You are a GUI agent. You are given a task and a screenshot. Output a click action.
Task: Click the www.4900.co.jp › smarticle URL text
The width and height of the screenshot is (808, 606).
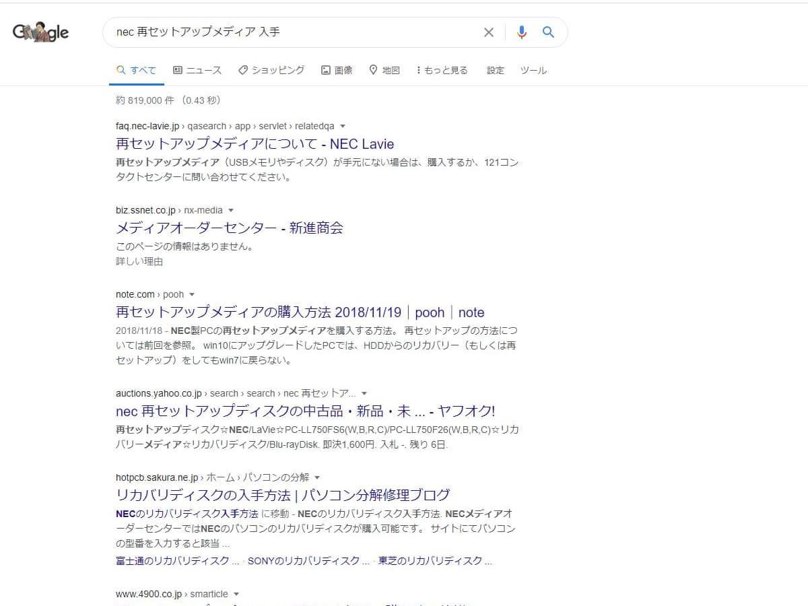[172, 594]
